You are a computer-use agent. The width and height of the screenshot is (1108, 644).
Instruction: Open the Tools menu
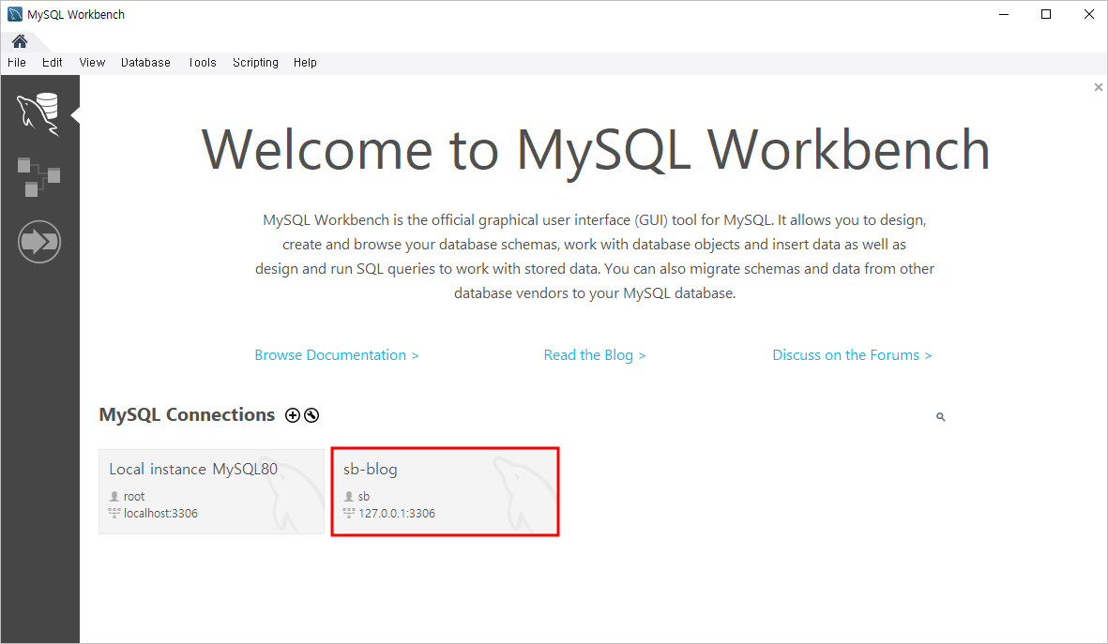(x=202, y=62)
